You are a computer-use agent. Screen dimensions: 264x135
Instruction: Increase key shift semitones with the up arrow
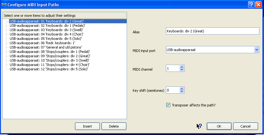(181, 89)
